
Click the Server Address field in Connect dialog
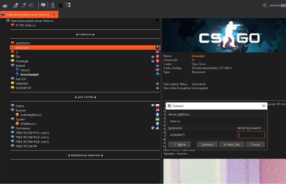(x=216, y=121)
